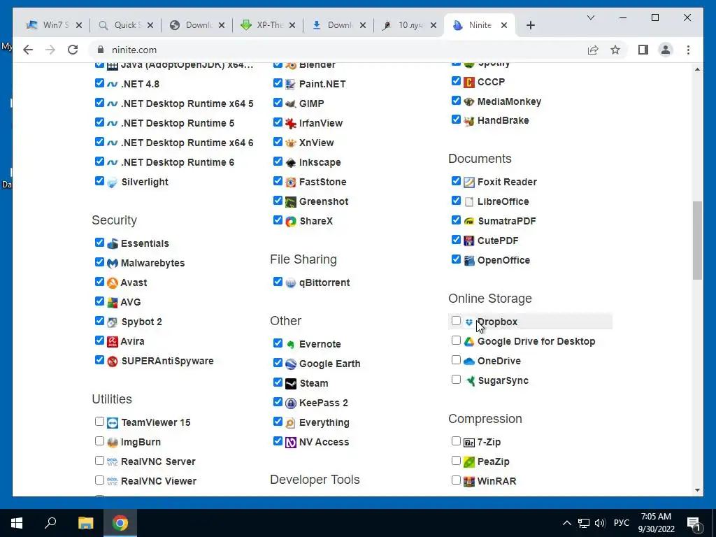This screenshot has width=716, height=537.
Task: Click the share page icon in address bar
Action: [x=593, y=50]
